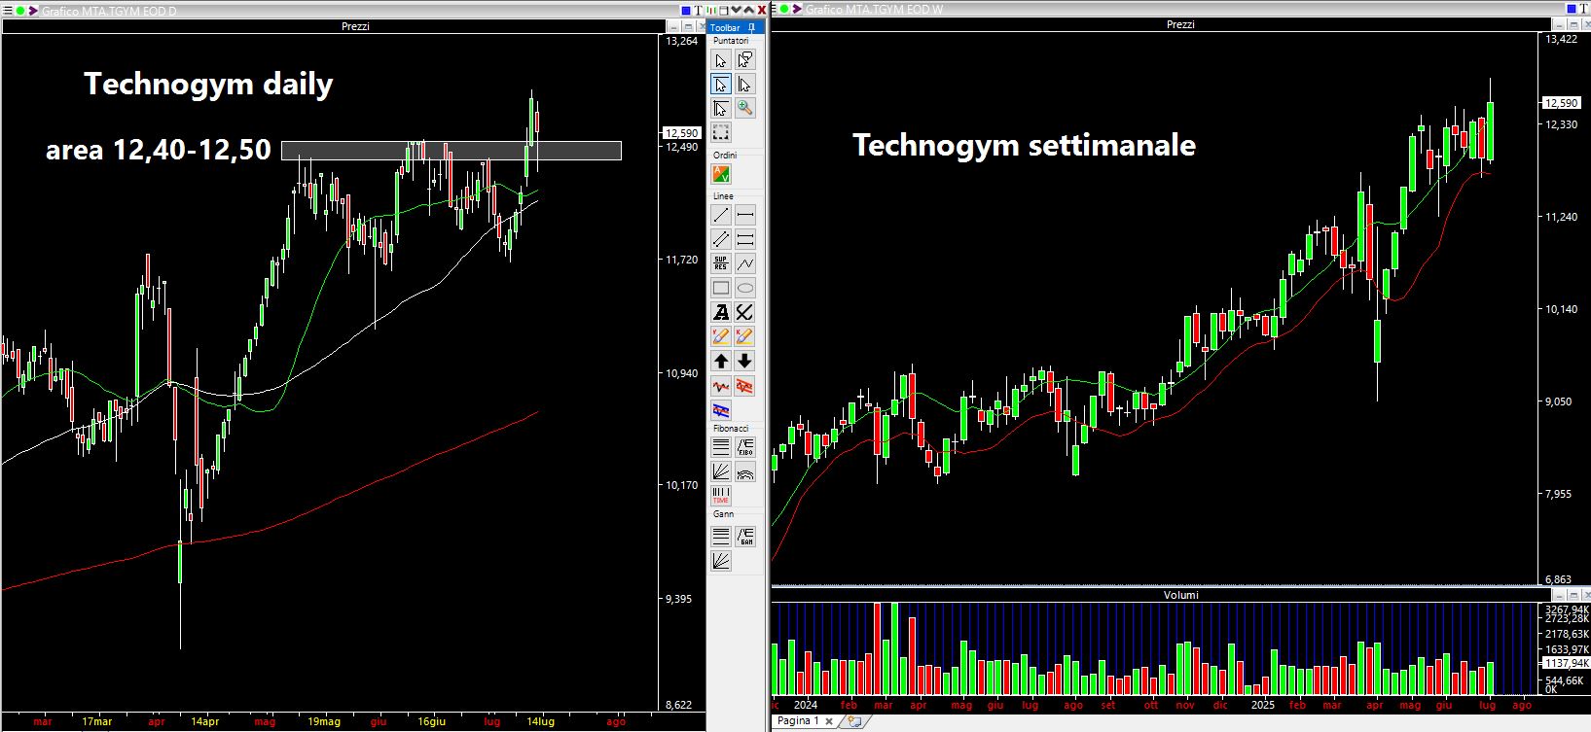Screen dimensions: 1591x732
Task: Choose the dashed rectangle selection tool
Action: 721,132
